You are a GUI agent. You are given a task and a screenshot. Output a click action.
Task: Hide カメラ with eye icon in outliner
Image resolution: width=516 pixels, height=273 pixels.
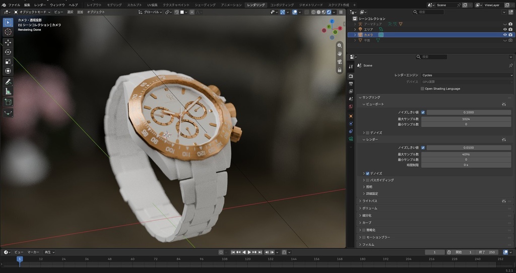(x=505, y=35)
